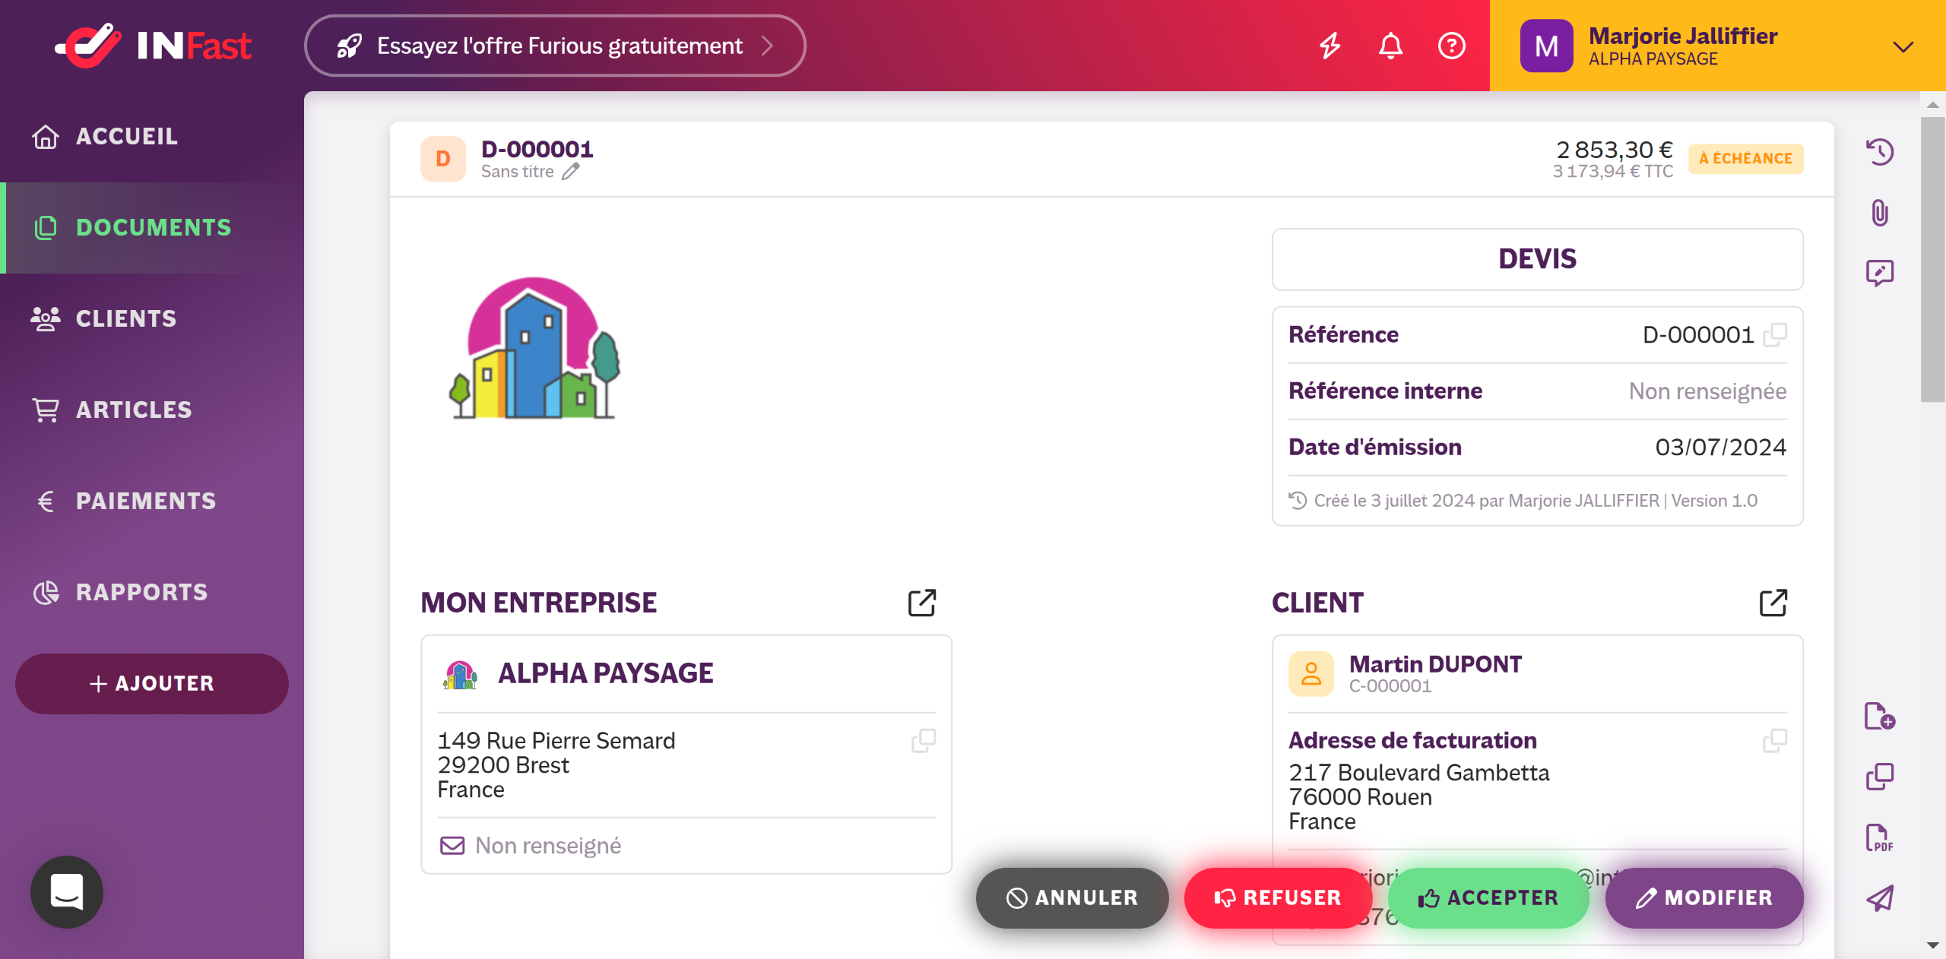Screen dimensions: 1946x959
Task: Open the document history icon
Action: click(1879, 152)
